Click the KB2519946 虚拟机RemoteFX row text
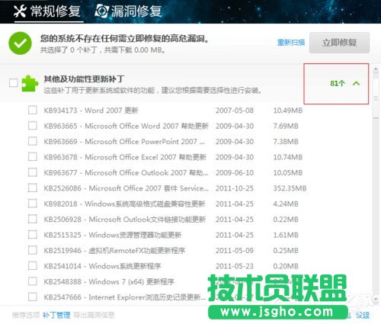 [114, 251]
